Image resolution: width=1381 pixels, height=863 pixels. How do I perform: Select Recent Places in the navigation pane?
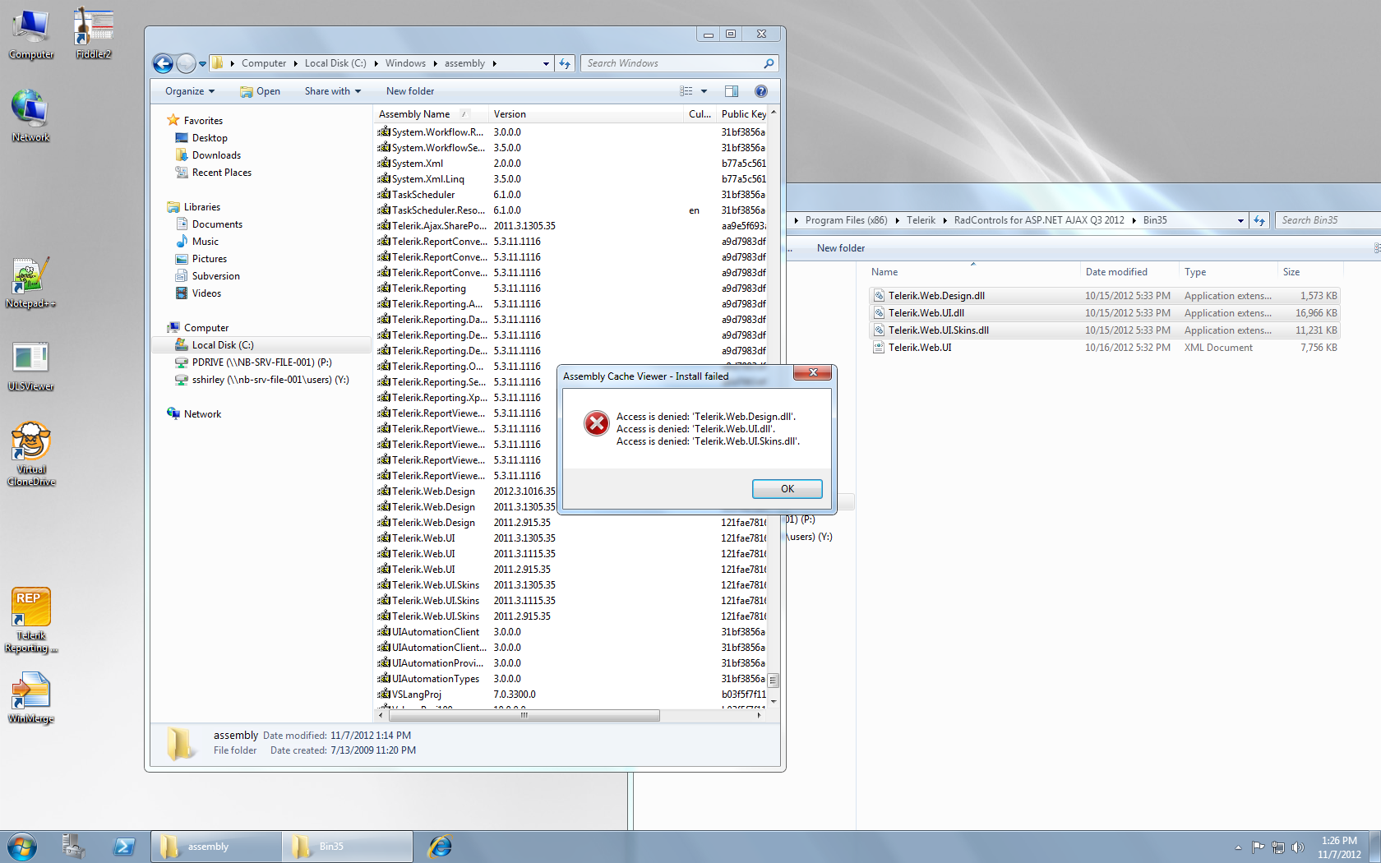pyautogui.click(x=221, y=173)
